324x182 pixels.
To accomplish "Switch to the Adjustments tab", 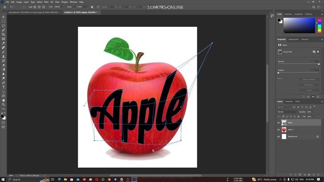I will pyautogui.click(x=294, y=39).
